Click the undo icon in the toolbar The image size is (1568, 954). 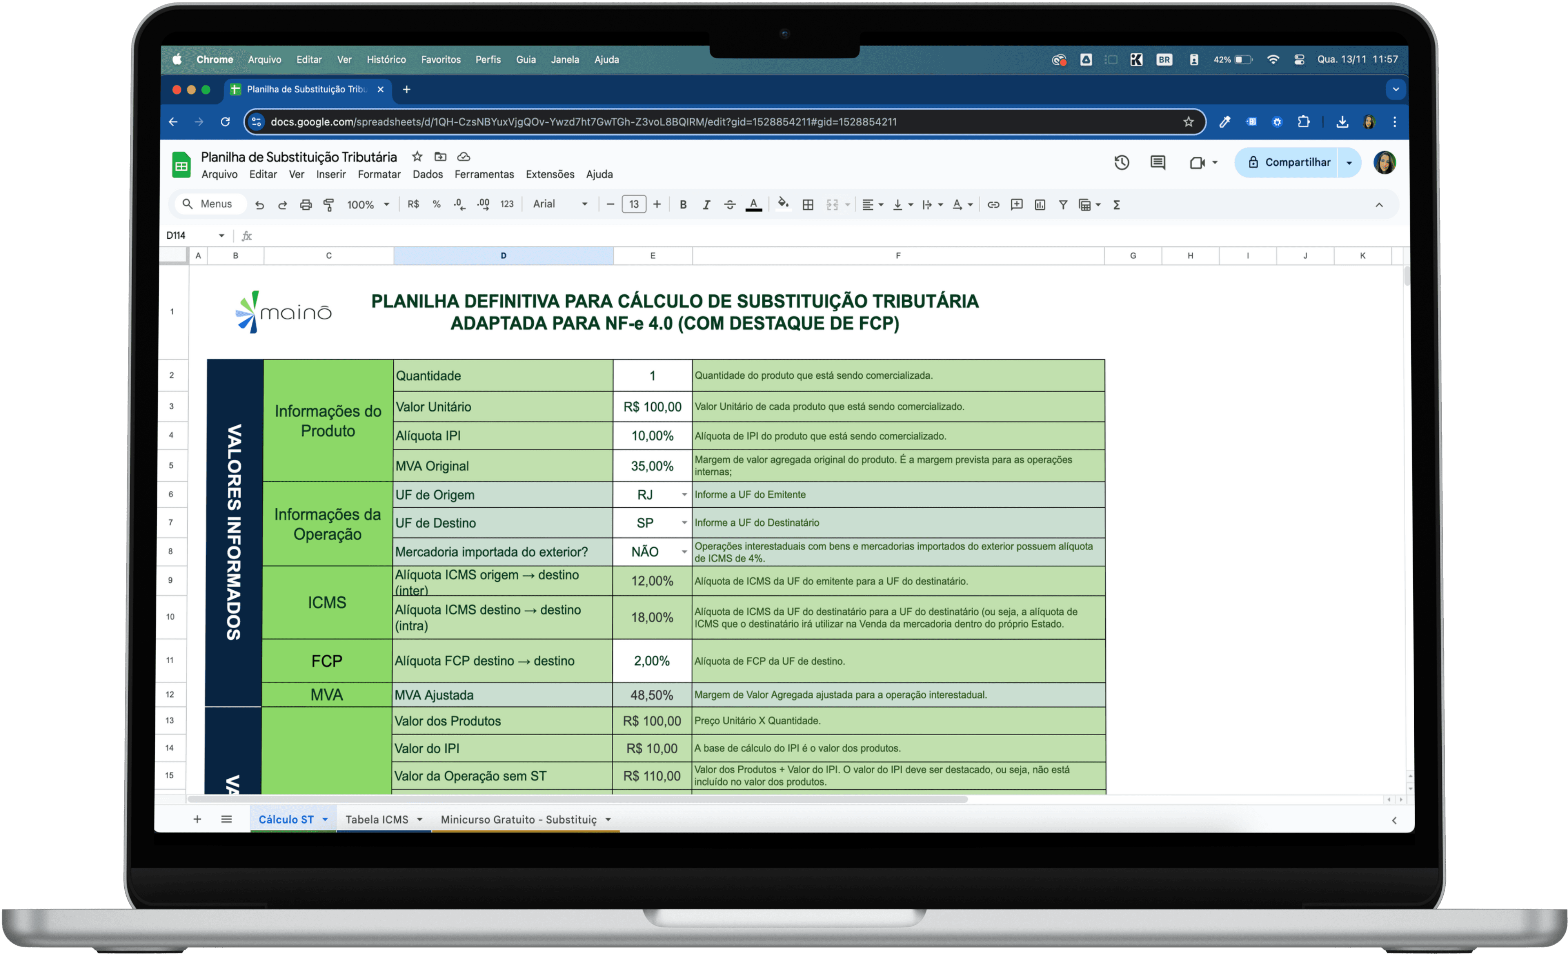[x=260, y=205]
